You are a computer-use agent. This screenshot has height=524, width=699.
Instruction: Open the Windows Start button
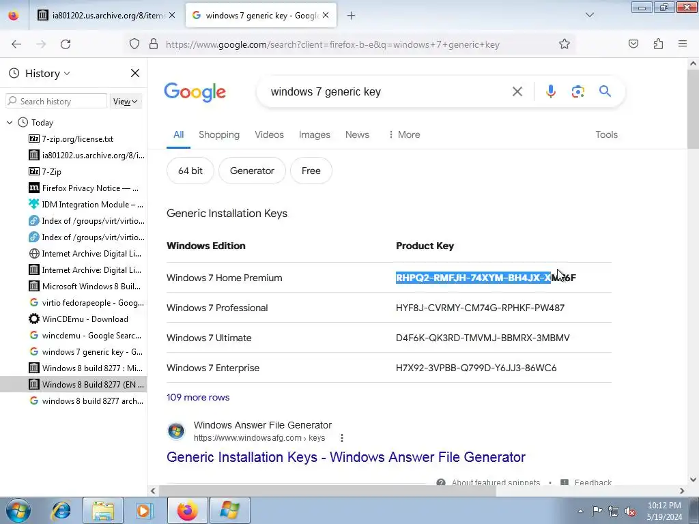pyautogui.click(x=18, y=510)
